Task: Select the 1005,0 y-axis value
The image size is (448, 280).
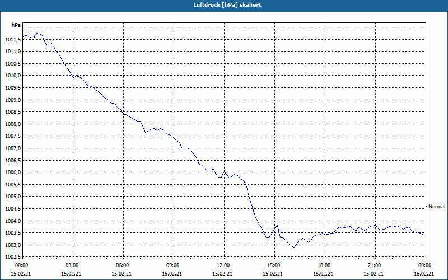Action: tap(13, 197)
